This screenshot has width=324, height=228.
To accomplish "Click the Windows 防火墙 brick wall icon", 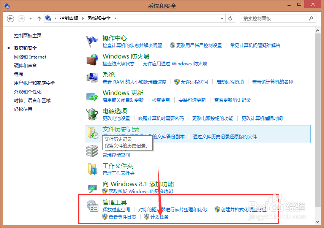I will coord(92,59).
